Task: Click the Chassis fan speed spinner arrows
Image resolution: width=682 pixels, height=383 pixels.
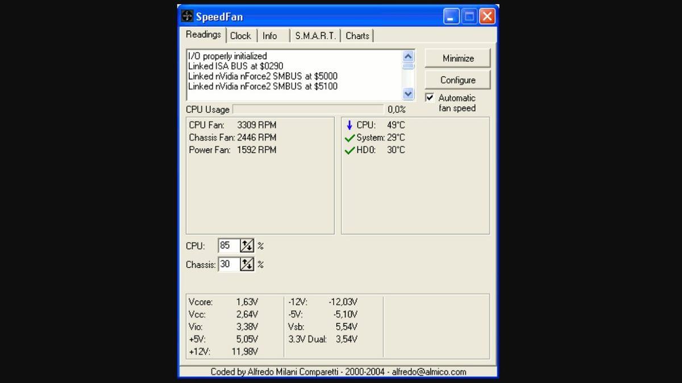Action: point(247,264)
